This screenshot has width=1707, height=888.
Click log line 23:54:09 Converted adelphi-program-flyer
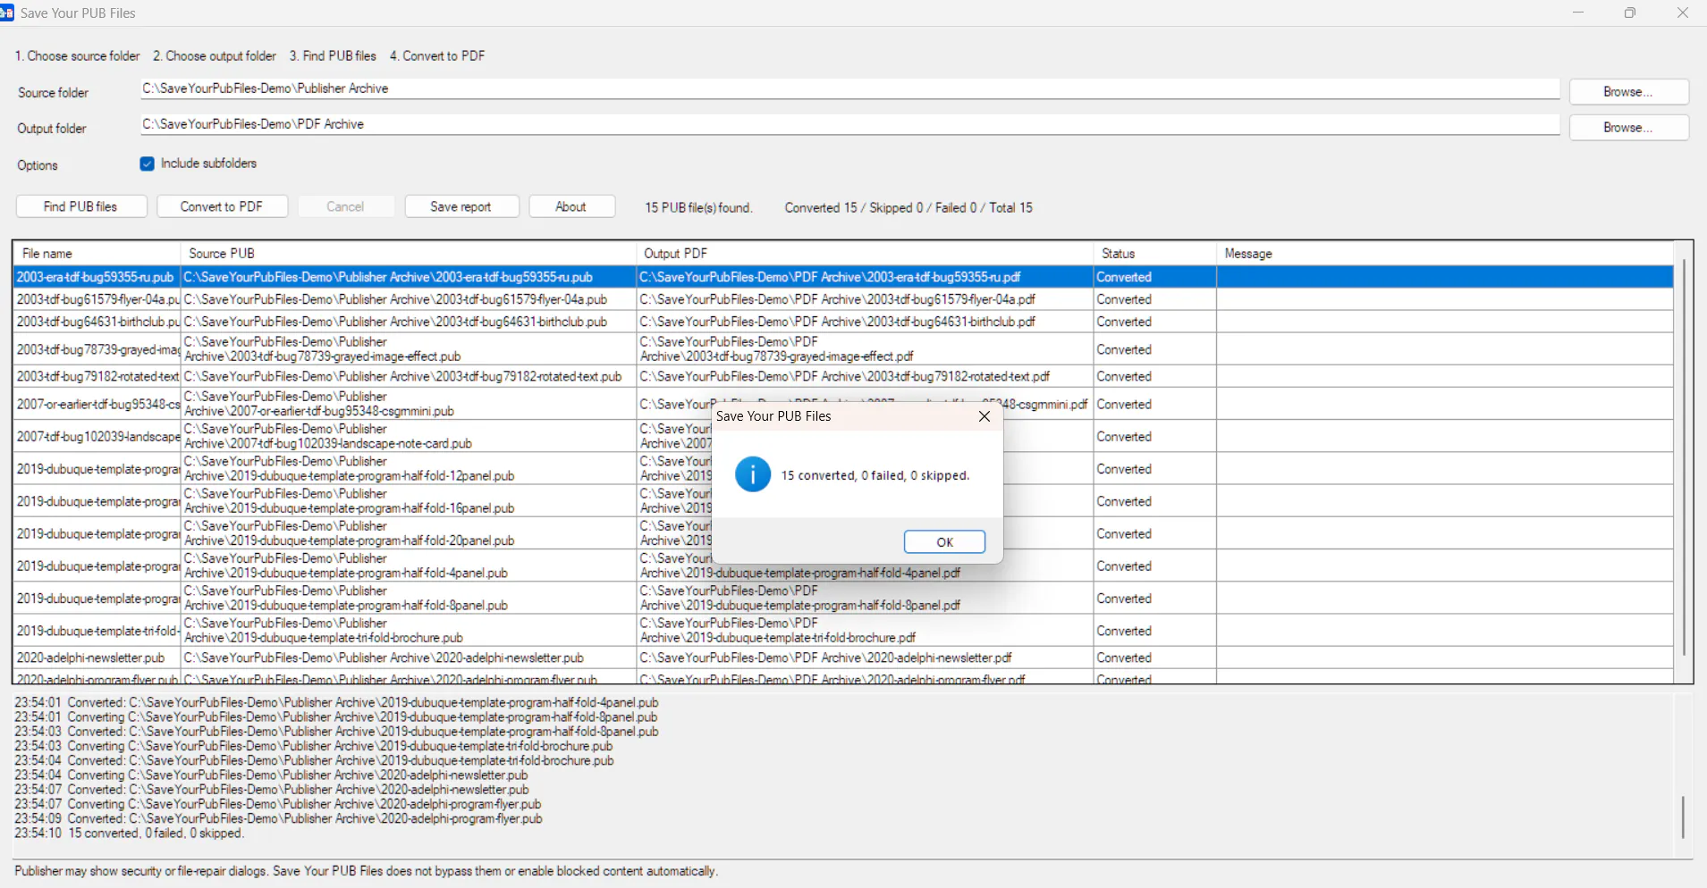[278, 818]
